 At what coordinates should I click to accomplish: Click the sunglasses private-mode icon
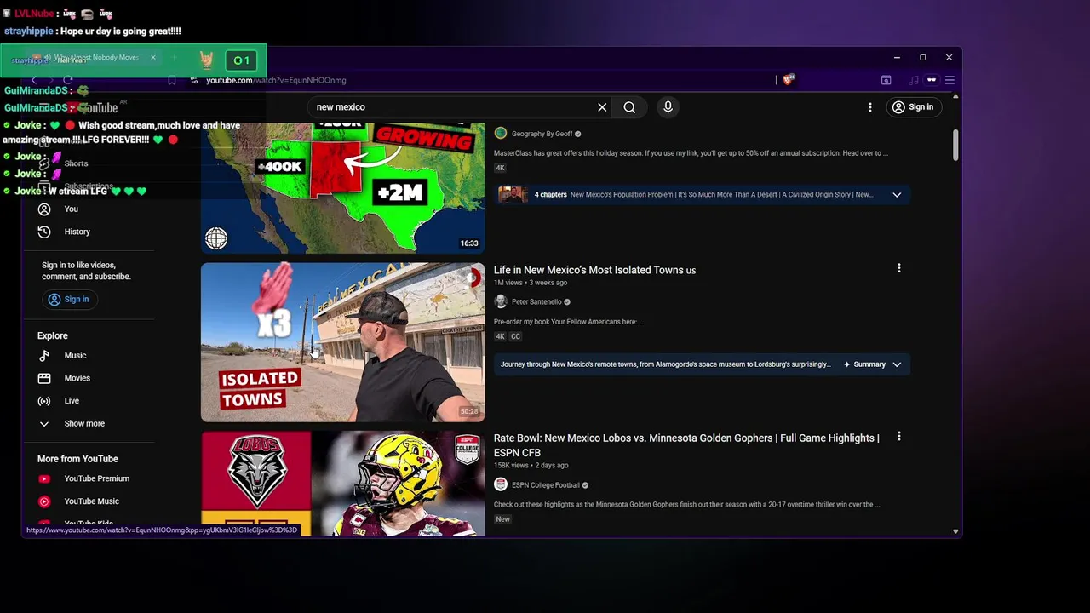pos(932,80)
